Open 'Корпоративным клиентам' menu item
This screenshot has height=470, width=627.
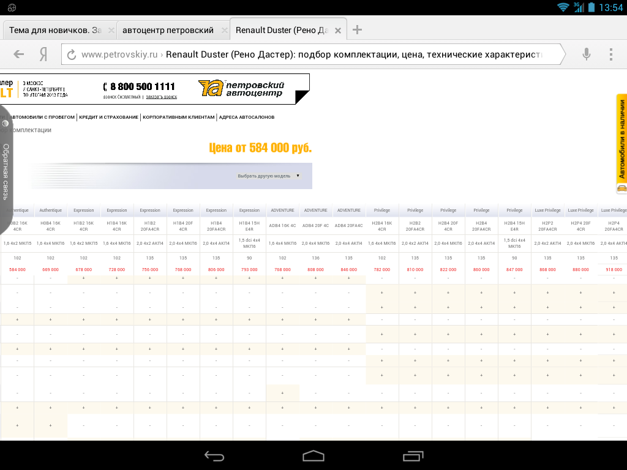[179, 117]
